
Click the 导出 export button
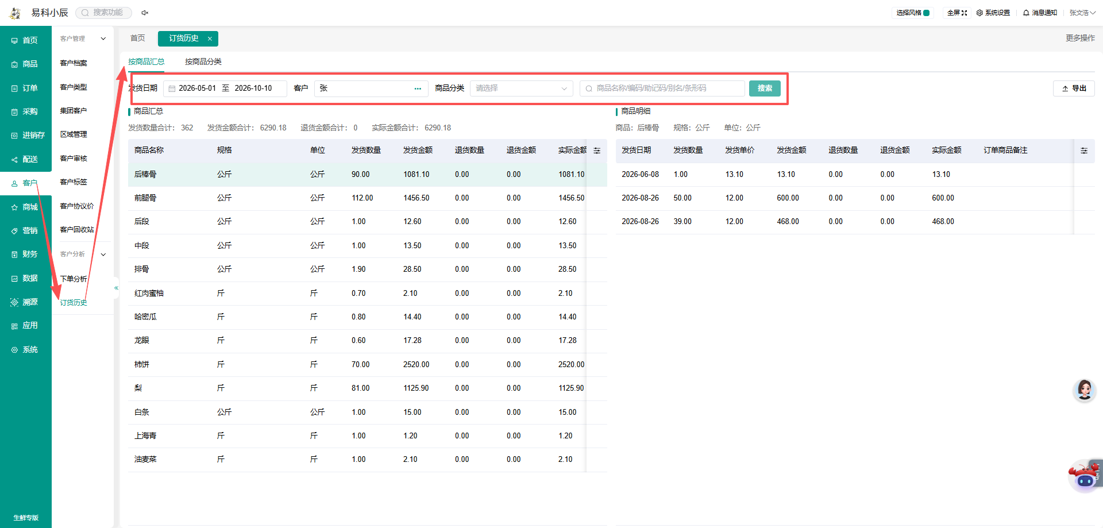click(x=1074, y=88)
